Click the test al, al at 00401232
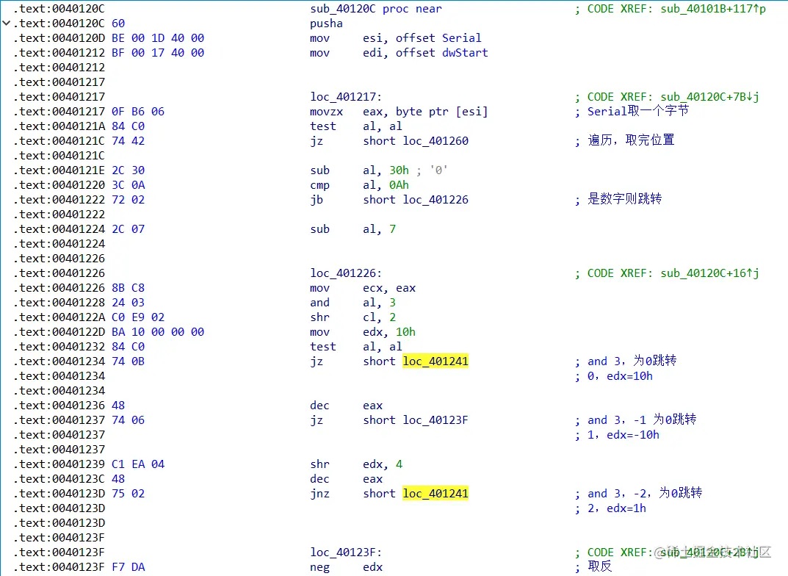 pyautogui.click(x=356, y=346)
